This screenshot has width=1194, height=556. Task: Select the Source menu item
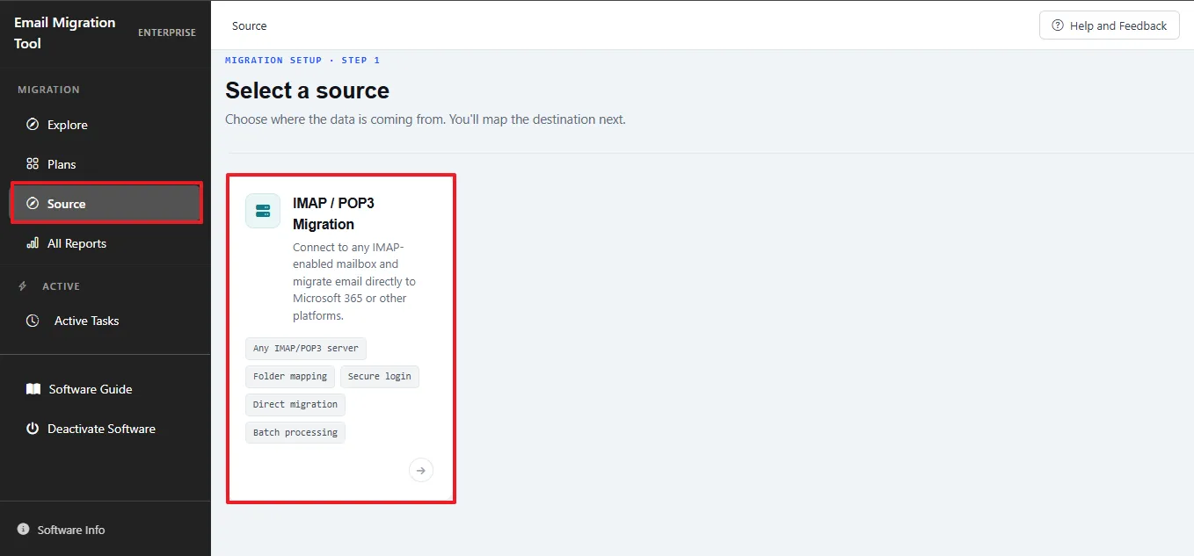pos(106,204)
